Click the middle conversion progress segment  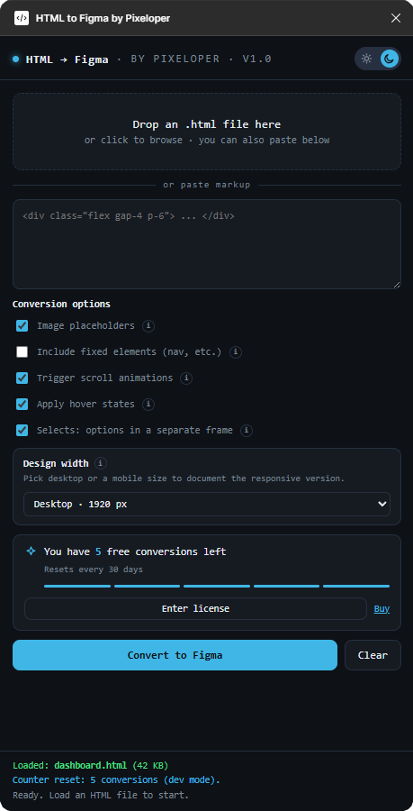click(217, 586)
